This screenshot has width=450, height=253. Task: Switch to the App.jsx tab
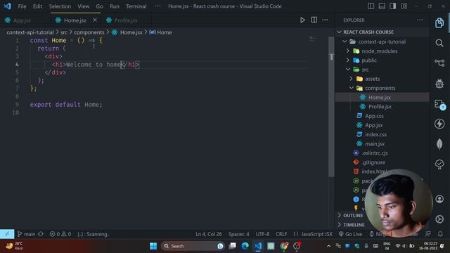point(22,20)
